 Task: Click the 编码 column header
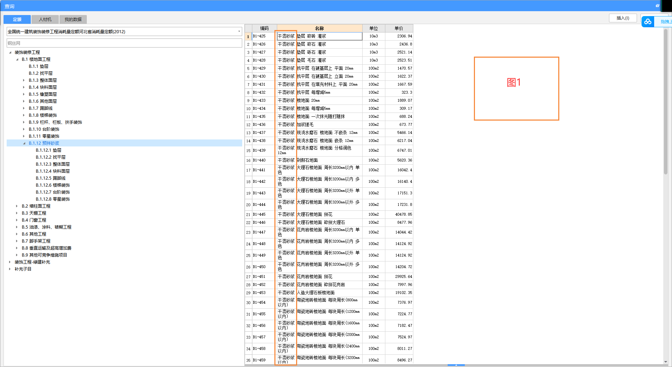click(x=264, y=28)
